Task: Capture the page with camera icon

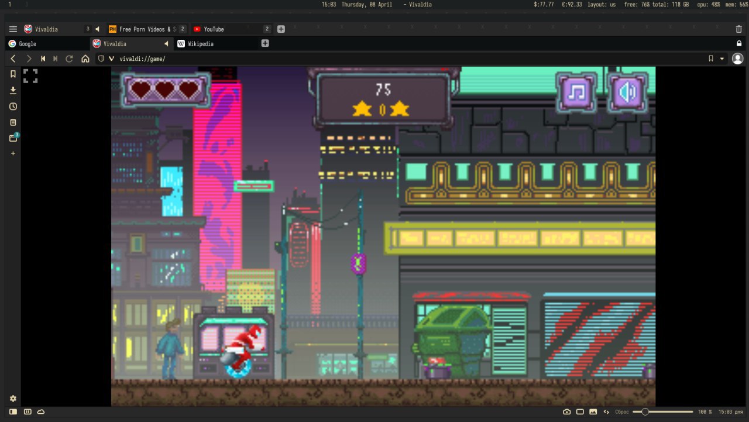Action: pos(566,412)
